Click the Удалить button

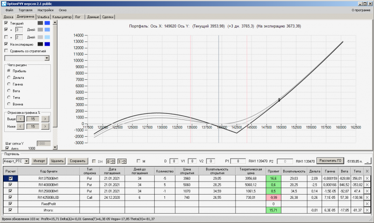coord(57,161)
